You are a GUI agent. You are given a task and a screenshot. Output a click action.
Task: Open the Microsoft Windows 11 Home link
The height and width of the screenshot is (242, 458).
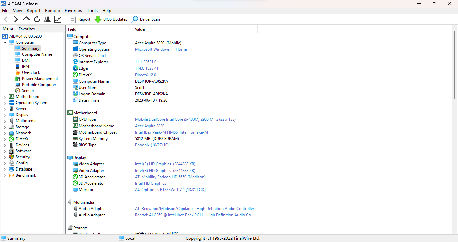161,49
